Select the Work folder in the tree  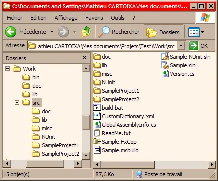tap(29, 69)
